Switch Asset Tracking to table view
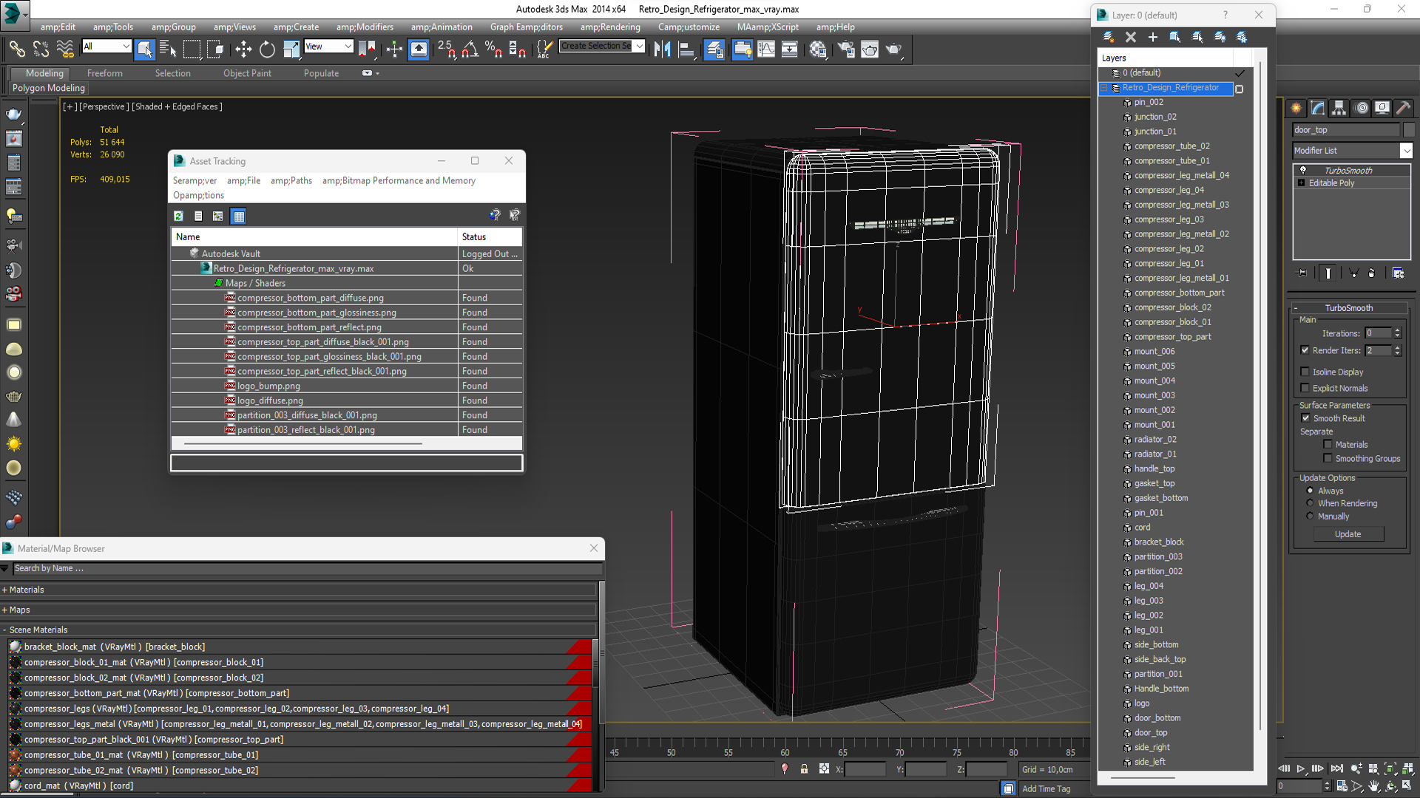 [238, 216]
